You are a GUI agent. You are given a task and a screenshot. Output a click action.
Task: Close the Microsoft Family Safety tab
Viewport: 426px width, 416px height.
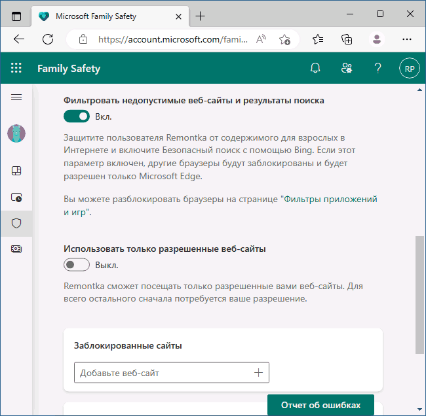(x=178, y=17)
